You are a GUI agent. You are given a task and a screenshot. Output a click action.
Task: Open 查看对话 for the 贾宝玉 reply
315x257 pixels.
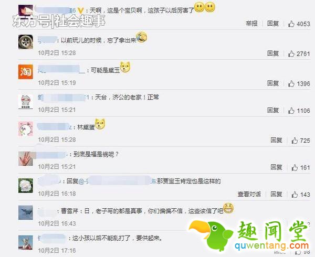coord(249,194)
